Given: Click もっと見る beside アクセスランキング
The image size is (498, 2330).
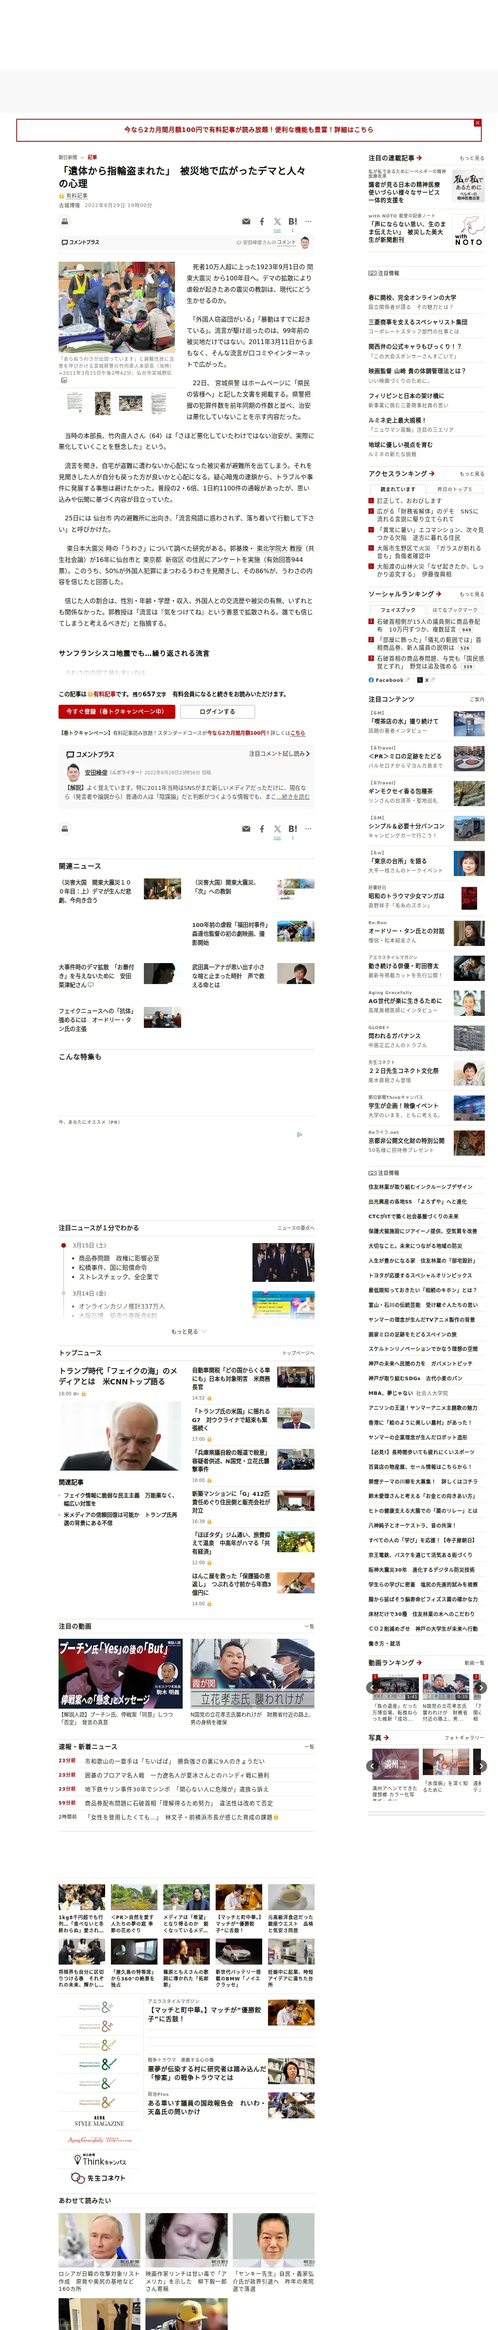Looking at the screenshot, I should (x=472, y=474).
